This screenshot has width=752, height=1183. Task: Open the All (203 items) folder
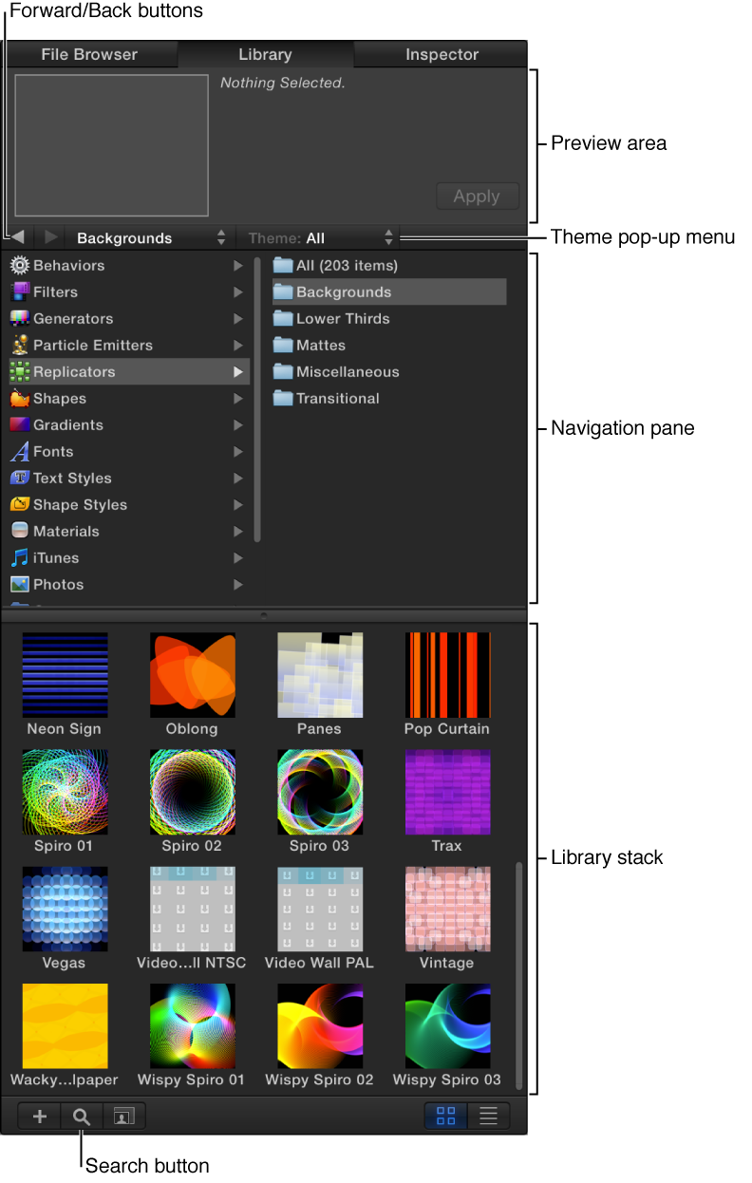pos(389,266)
